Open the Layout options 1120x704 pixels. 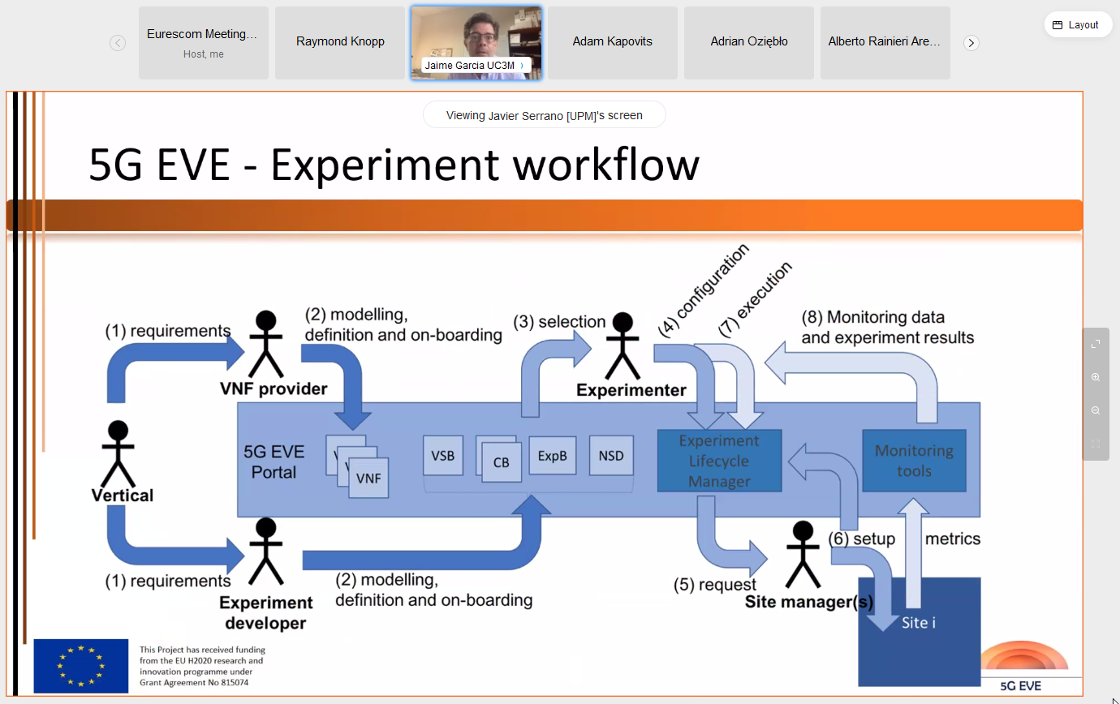click(1078, 25)
